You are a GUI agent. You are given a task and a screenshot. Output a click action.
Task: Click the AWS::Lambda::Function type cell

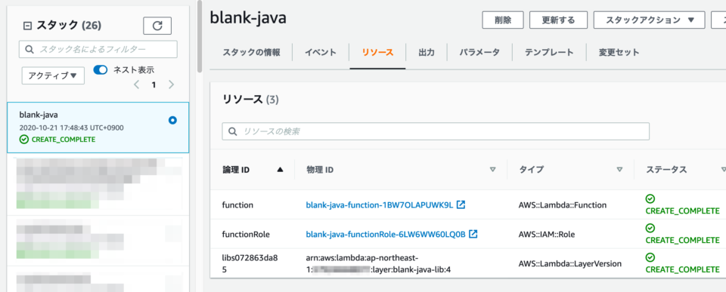click(x=563, y=204)
